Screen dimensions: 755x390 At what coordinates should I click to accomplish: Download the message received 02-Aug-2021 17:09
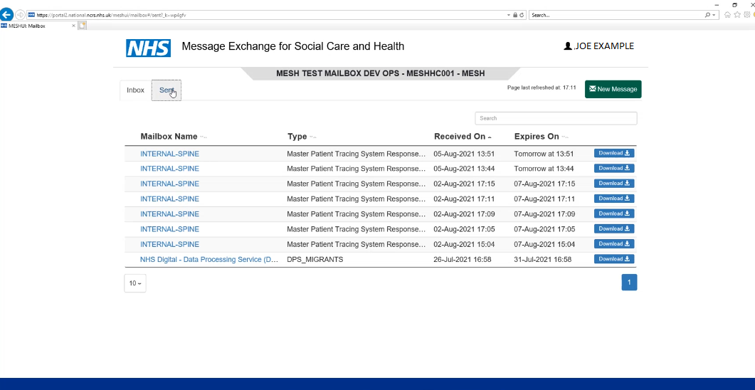tap(614, 214)
